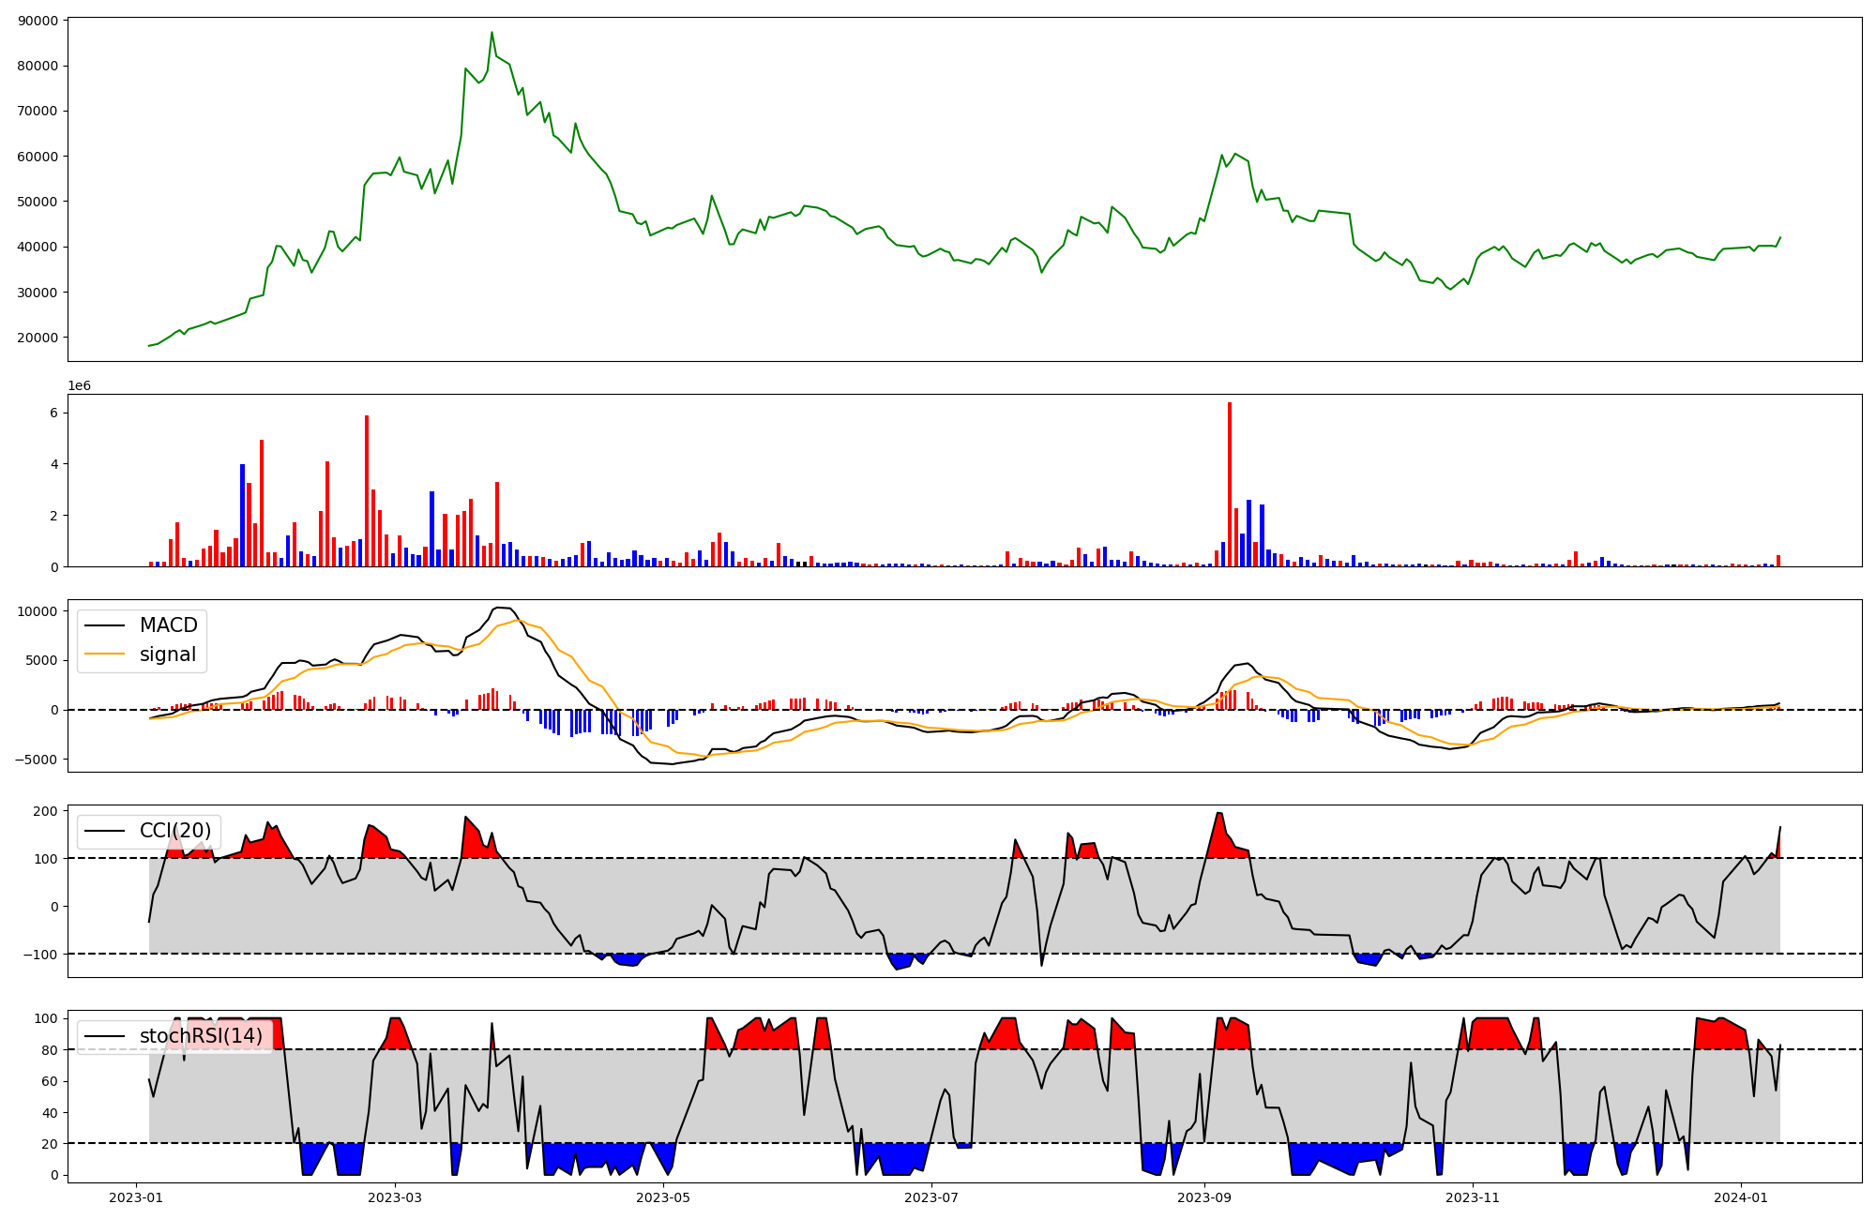Select the stochRSI(14) legend entry
Screen dimensions: 1876x1219
pyautogui.click(x=200, y=1036)
